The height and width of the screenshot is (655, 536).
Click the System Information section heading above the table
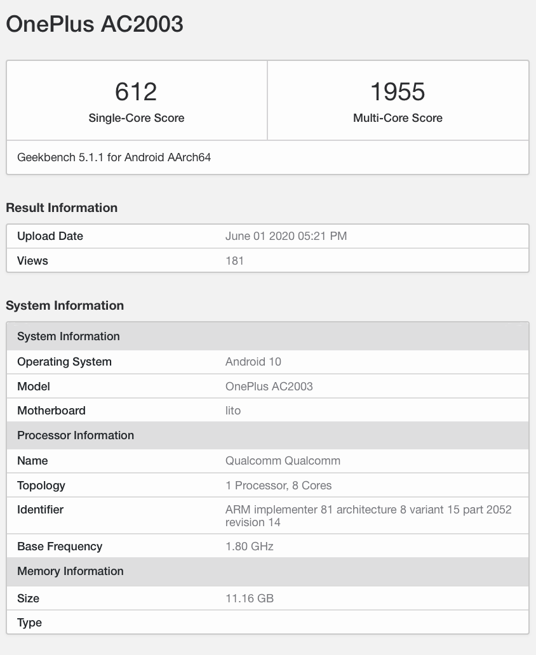65,305
